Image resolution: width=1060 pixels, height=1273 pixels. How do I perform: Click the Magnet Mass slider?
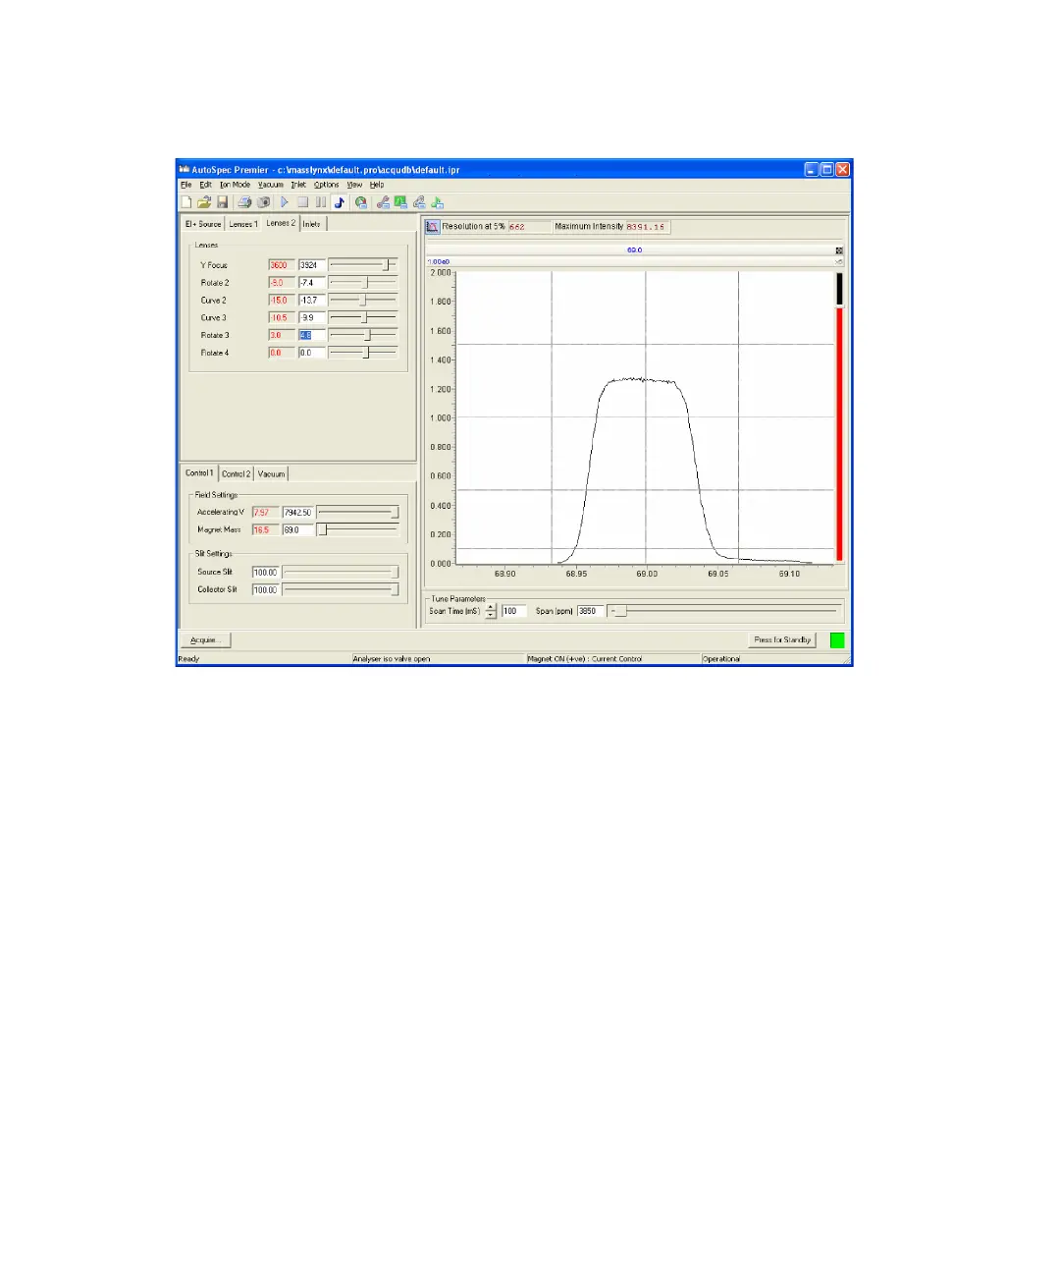click(x=358, y=529)
